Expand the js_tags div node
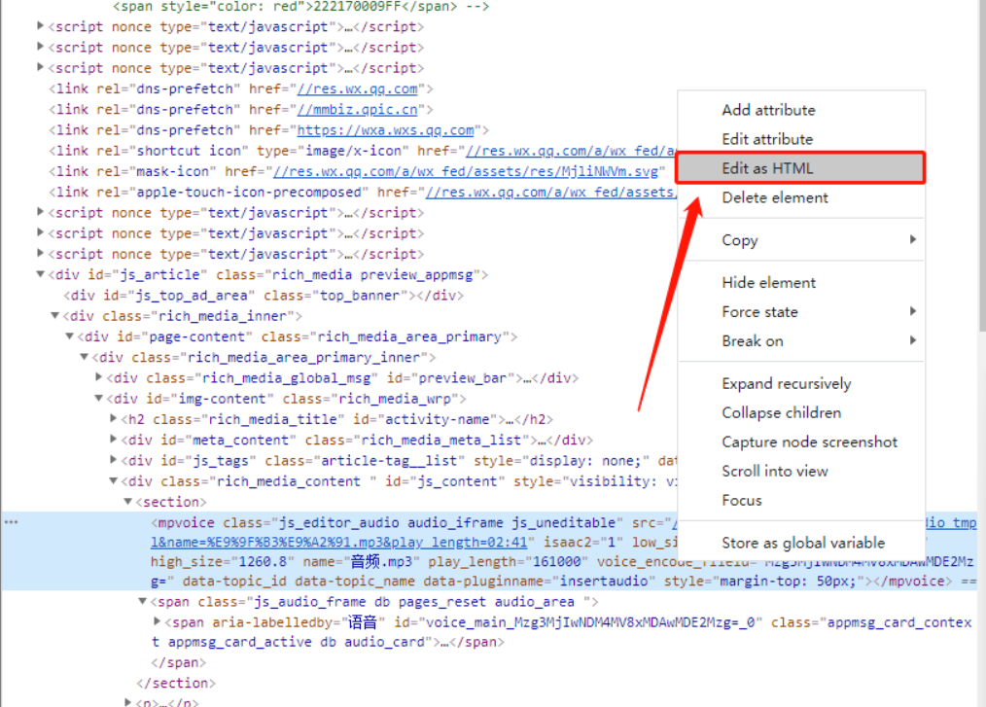The width and height of the screenshot is (986, 707). tap(113, 460)
